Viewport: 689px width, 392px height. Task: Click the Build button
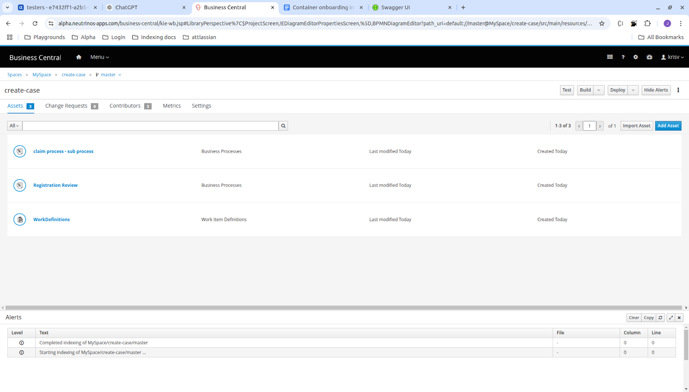[585, 90]
